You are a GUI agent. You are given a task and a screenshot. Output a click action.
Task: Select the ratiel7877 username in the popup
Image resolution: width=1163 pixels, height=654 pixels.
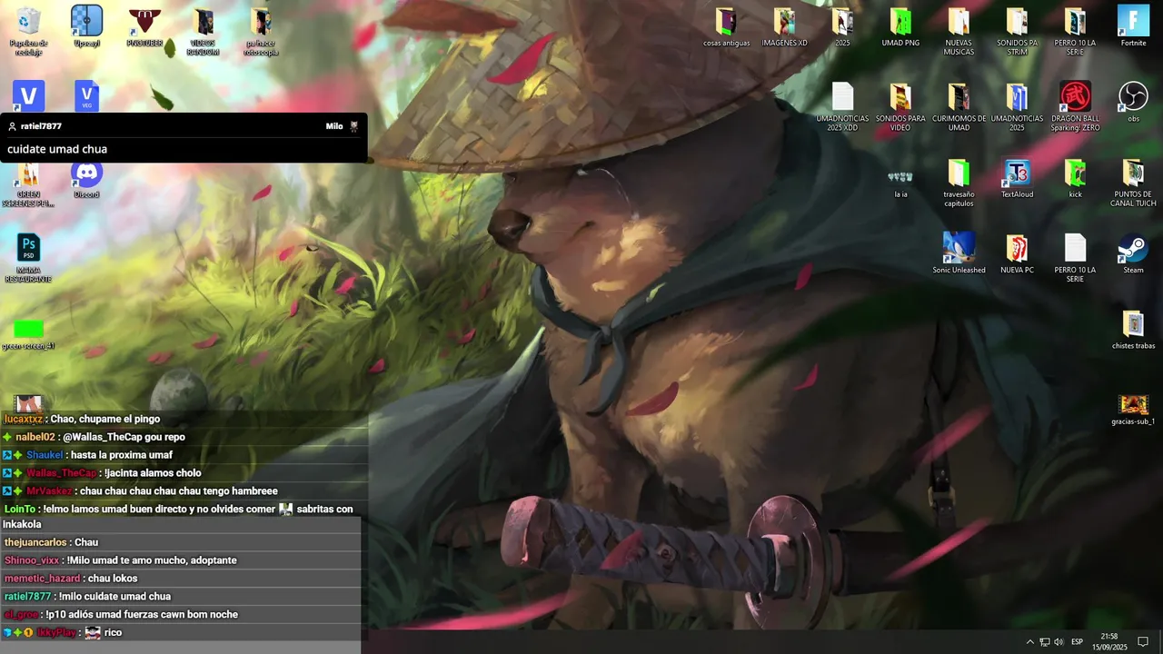(41, 126)
